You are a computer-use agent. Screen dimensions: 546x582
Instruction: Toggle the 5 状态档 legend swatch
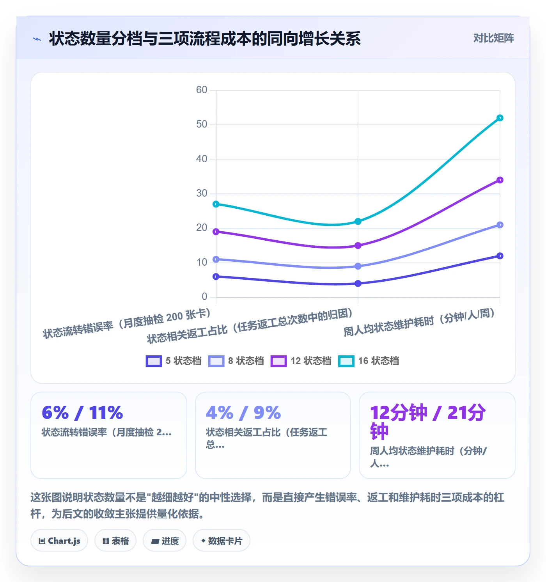(x=154, y=361)
